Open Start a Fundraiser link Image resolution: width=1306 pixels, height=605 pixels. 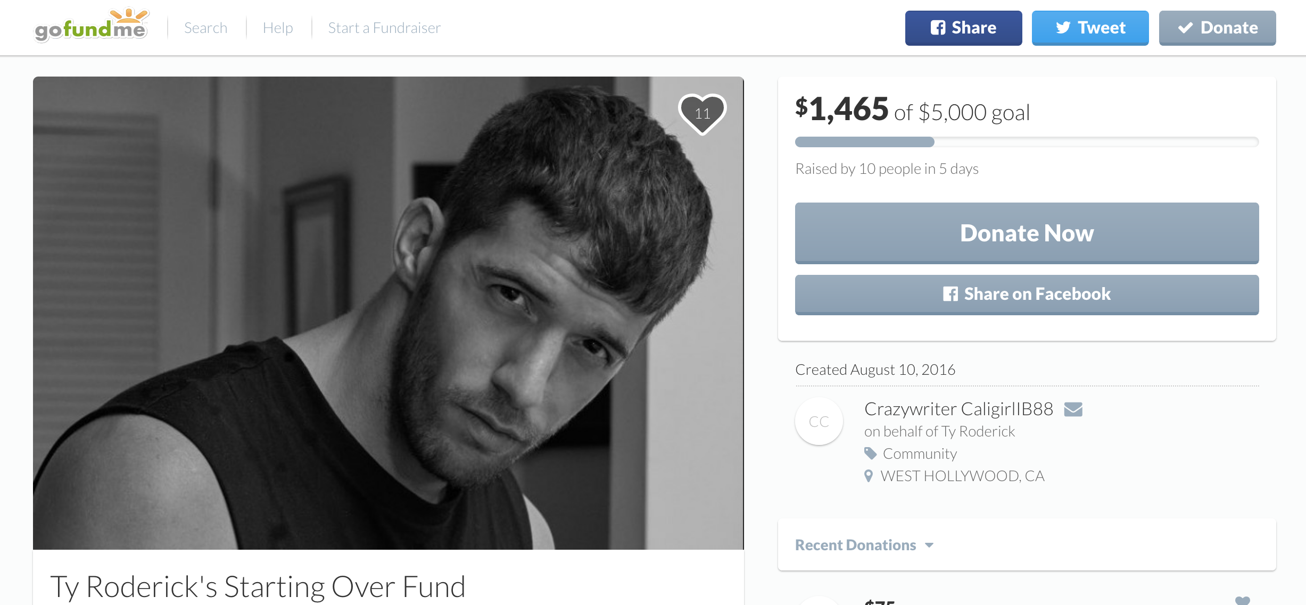[x=384, y=28]
